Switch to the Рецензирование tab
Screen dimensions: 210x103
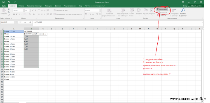tap(70, 6)
